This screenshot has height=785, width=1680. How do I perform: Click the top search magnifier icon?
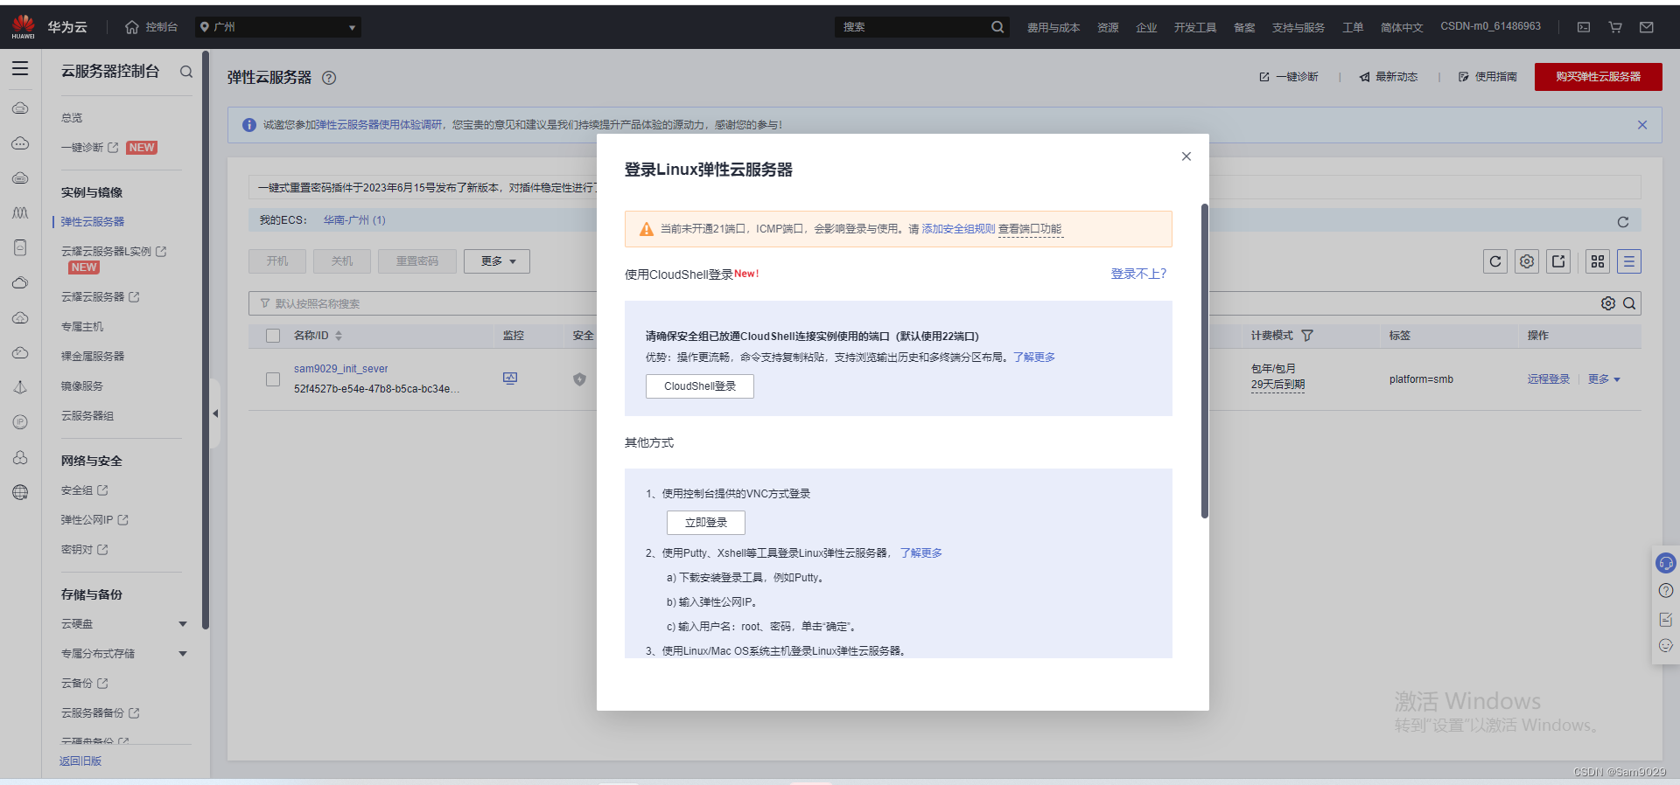pyautogui.click(x=997, y=27)
